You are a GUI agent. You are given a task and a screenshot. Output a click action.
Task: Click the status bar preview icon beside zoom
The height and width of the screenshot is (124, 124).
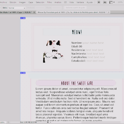point(8,122)
